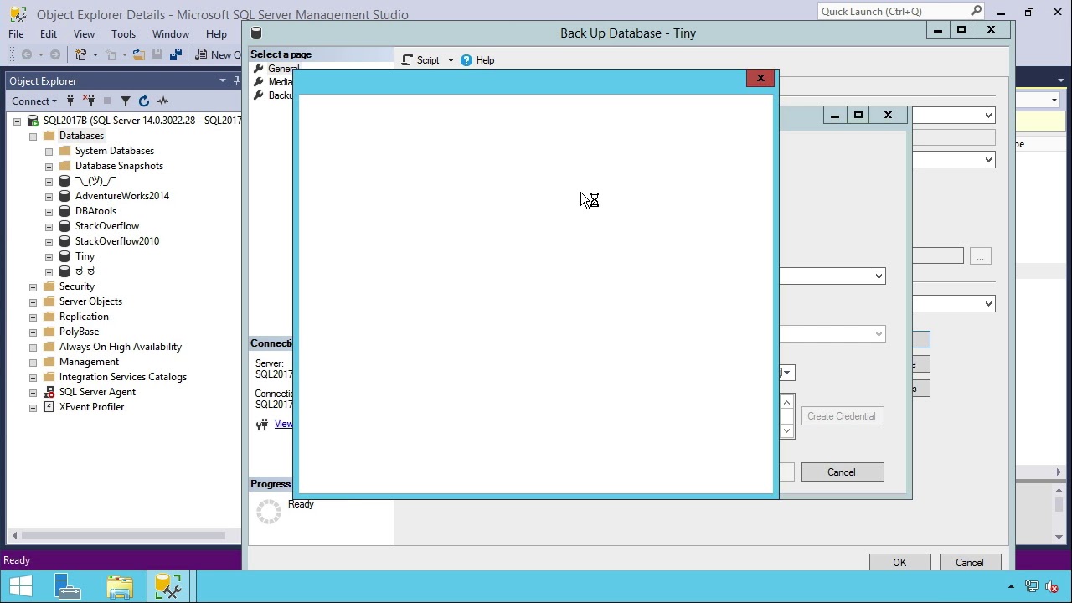Open Object Explorer window position menu arrow
Viewport: 1072px width, 603px height.
click(x=223, y=81)
